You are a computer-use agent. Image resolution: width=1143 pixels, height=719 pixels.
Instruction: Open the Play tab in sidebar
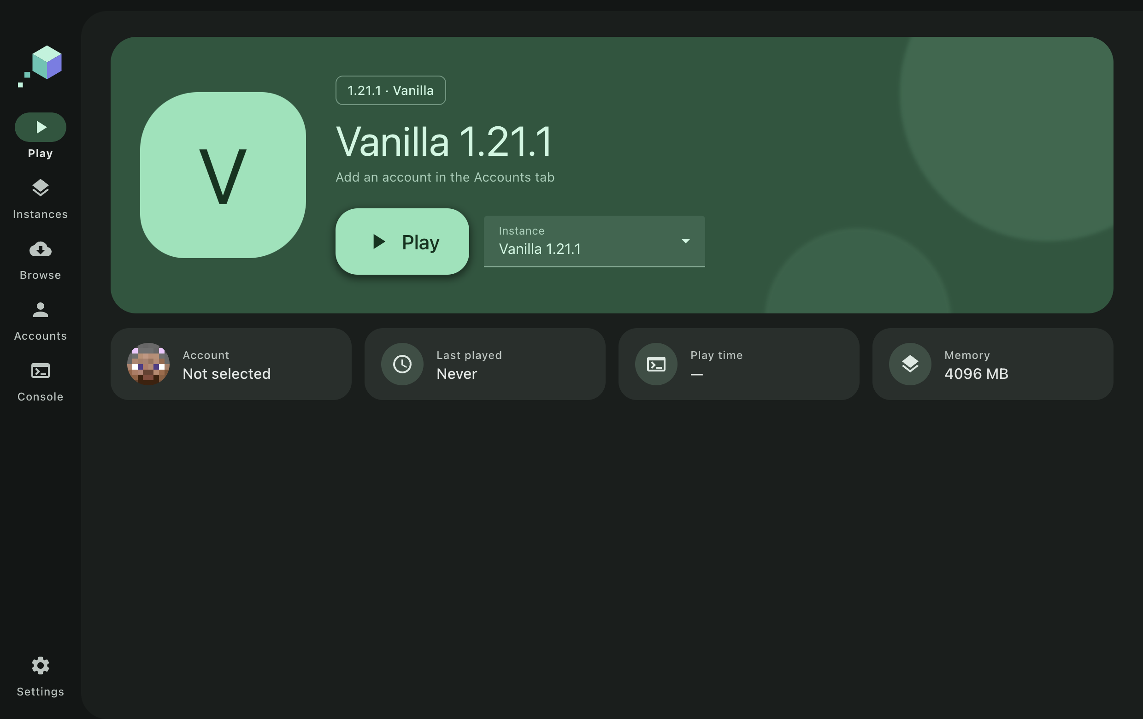pos(41,136)
